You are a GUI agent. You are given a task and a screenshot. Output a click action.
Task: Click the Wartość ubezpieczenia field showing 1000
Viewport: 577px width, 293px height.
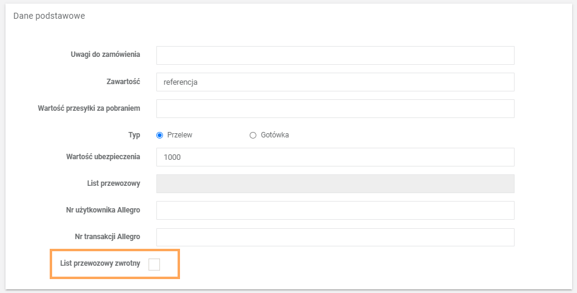pos(335,157)
